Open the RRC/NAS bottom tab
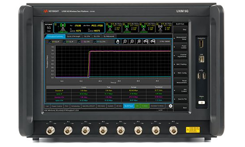Viewport: 245px width, 147px height. (x=101, y=106)
